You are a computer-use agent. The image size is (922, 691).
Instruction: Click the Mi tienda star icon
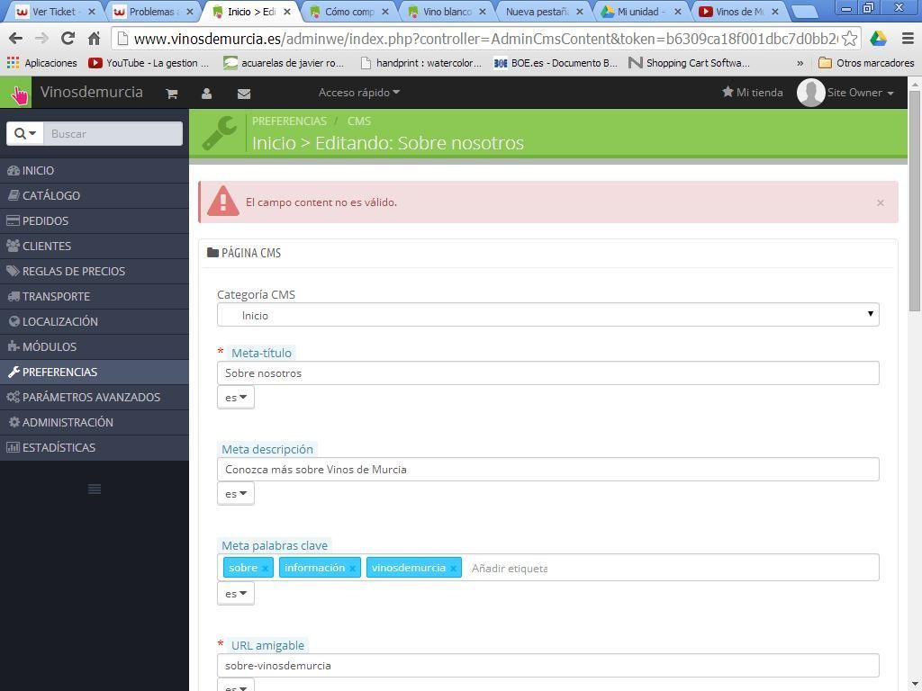(728, 92)
